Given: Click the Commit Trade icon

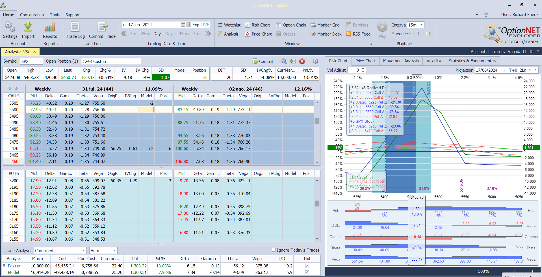Looking at the screenshot, I should (x=102, y=27).
